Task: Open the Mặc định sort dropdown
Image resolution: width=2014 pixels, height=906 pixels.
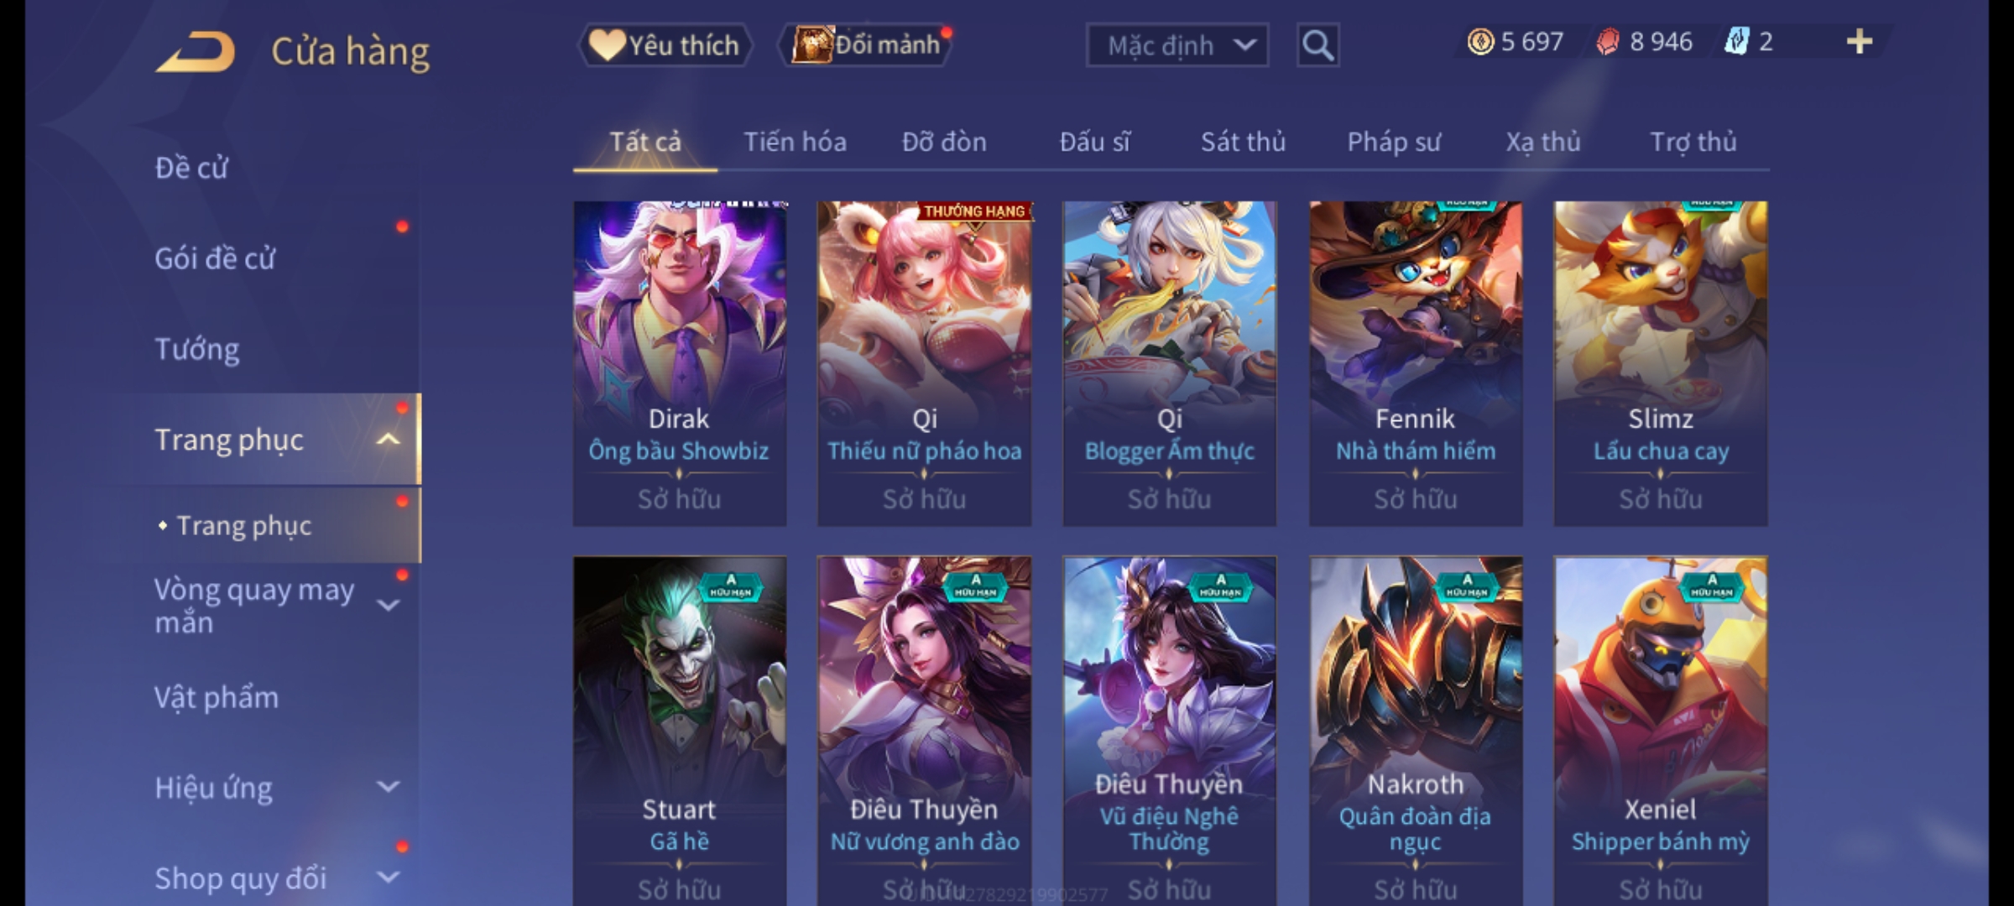Action: [x=1177, y=45]
